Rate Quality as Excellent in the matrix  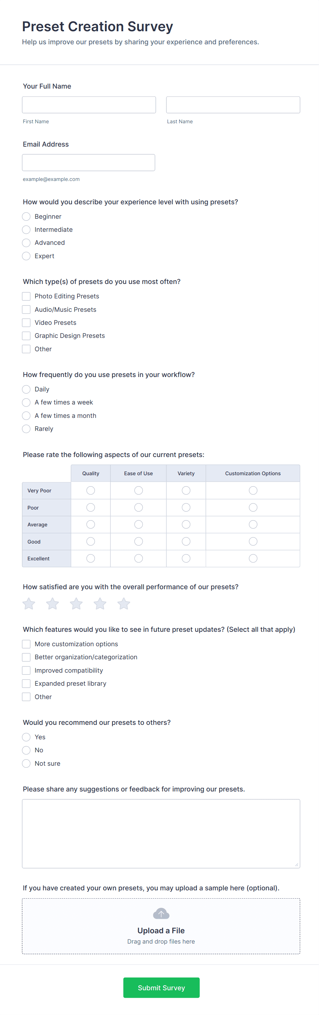tap(90, 558)
